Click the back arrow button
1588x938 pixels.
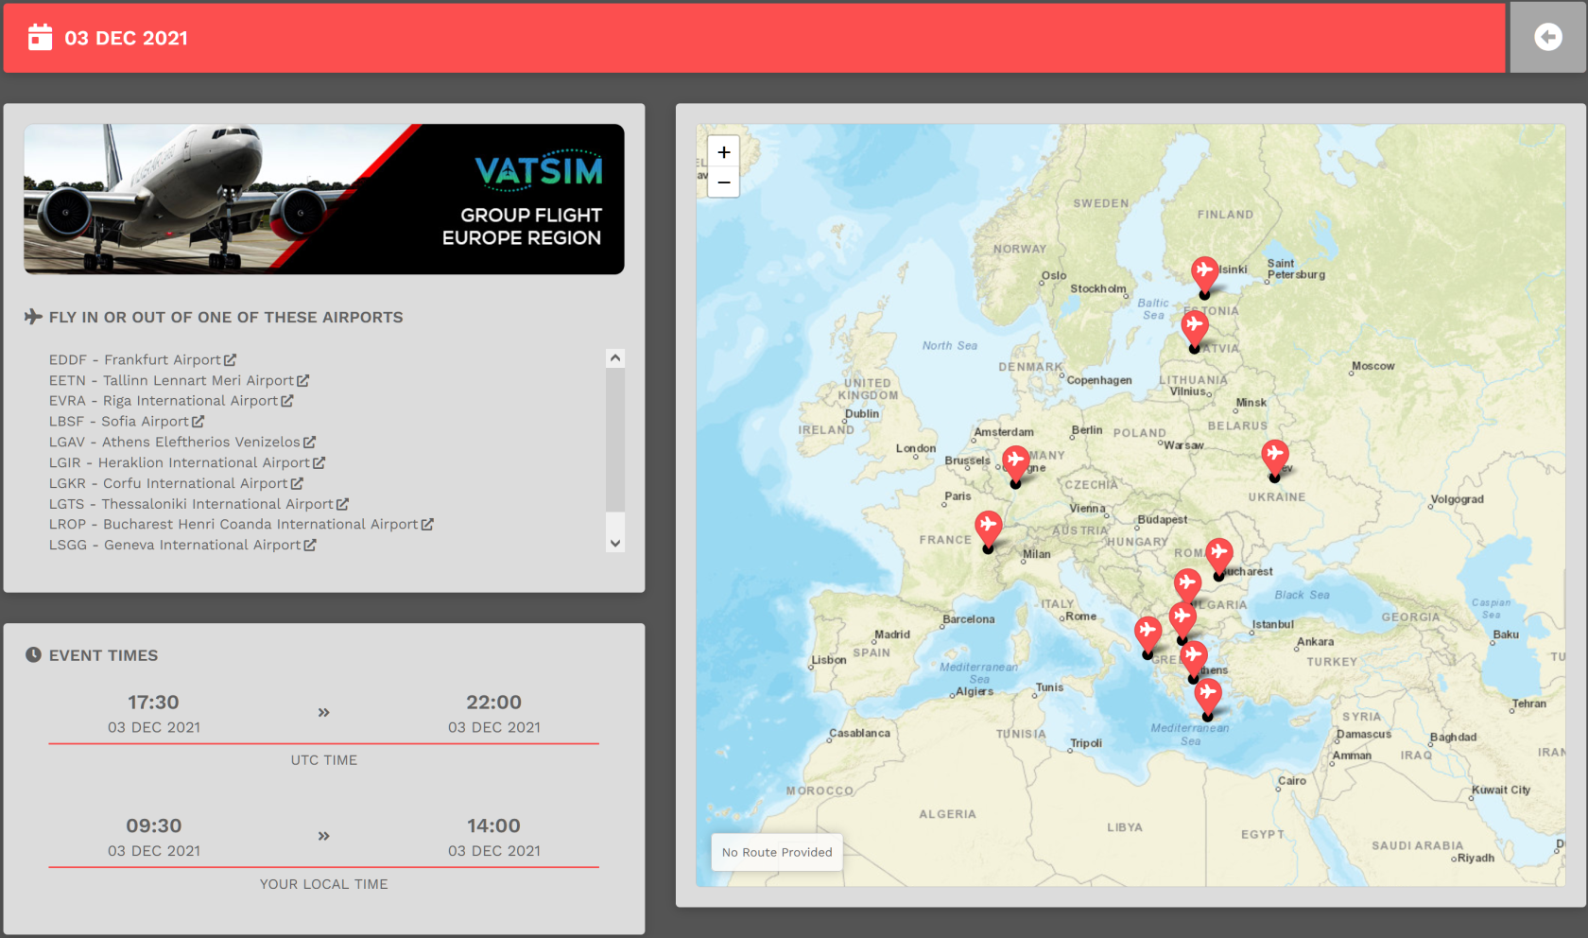[x=1548, y=37]
